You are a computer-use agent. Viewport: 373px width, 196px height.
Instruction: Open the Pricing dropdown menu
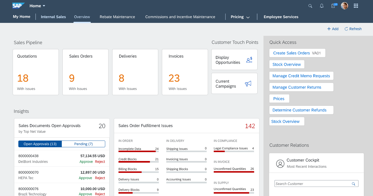pyautogui.click(x=240, y=17)
